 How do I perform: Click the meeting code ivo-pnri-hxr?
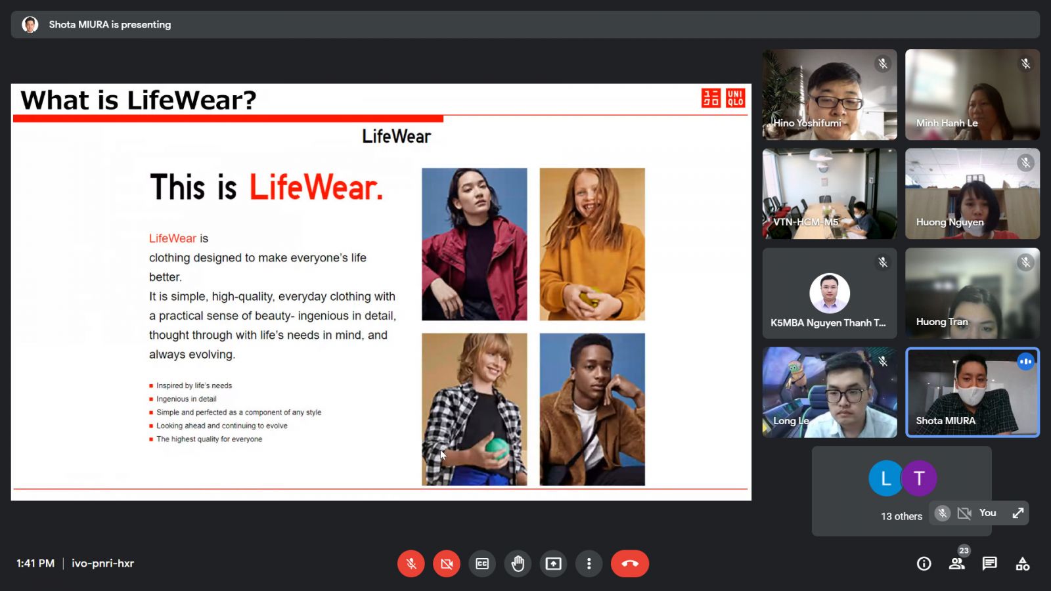pos(102,563)
